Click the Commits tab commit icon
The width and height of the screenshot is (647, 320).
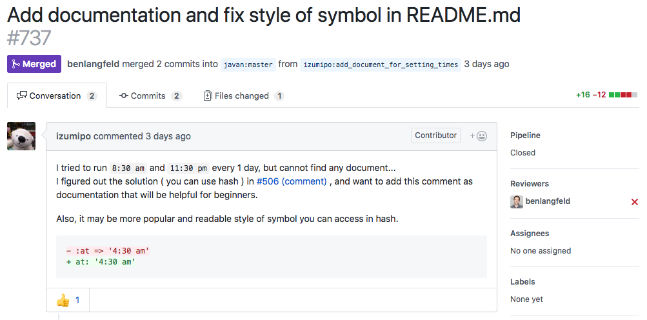[x=124, y=95]
